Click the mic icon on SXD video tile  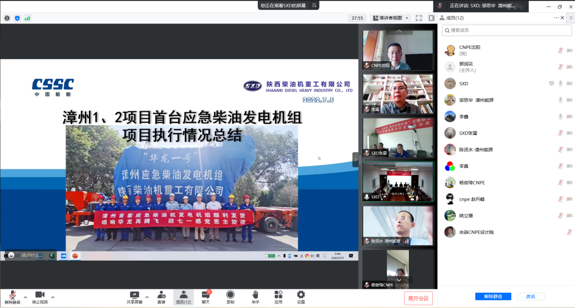coord(367,197)
